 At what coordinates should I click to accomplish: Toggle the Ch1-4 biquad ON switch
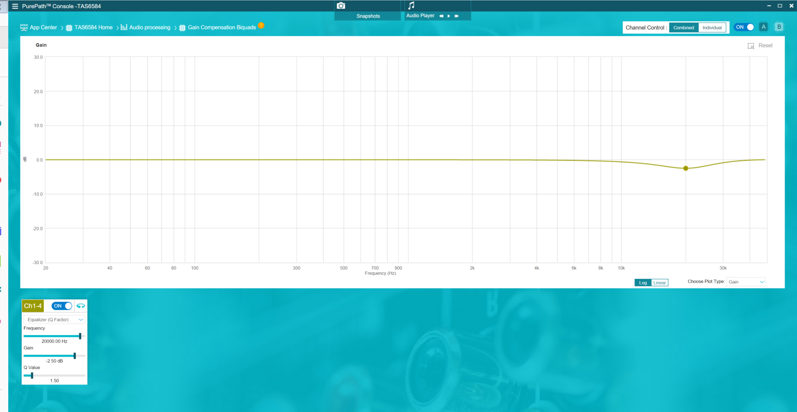[x=62, y=306]
